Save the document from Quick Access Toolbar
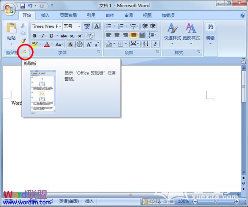 point(23,6)
